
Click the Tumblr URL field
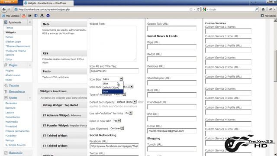point(172,149)
